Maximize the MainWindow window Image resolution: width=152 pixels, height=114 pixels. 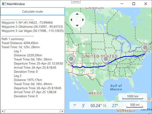click(x=134, y=4)
